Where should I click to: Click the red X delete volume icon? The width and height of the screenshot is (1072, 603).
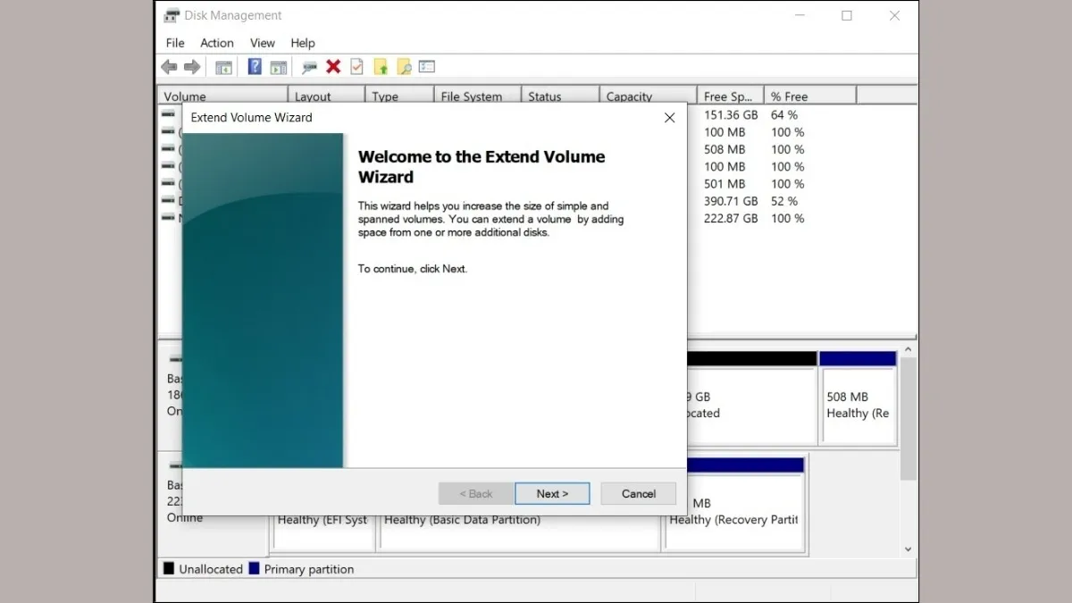point(333,67)
